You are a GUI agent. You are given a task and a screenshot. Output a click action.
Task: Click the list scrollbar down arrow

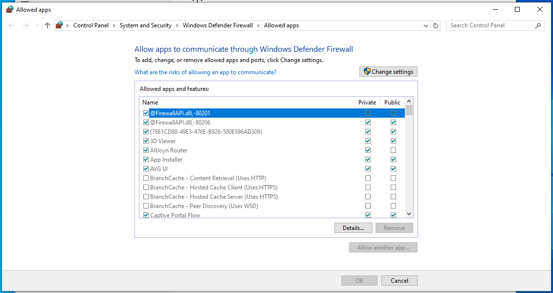click(409, 214)
